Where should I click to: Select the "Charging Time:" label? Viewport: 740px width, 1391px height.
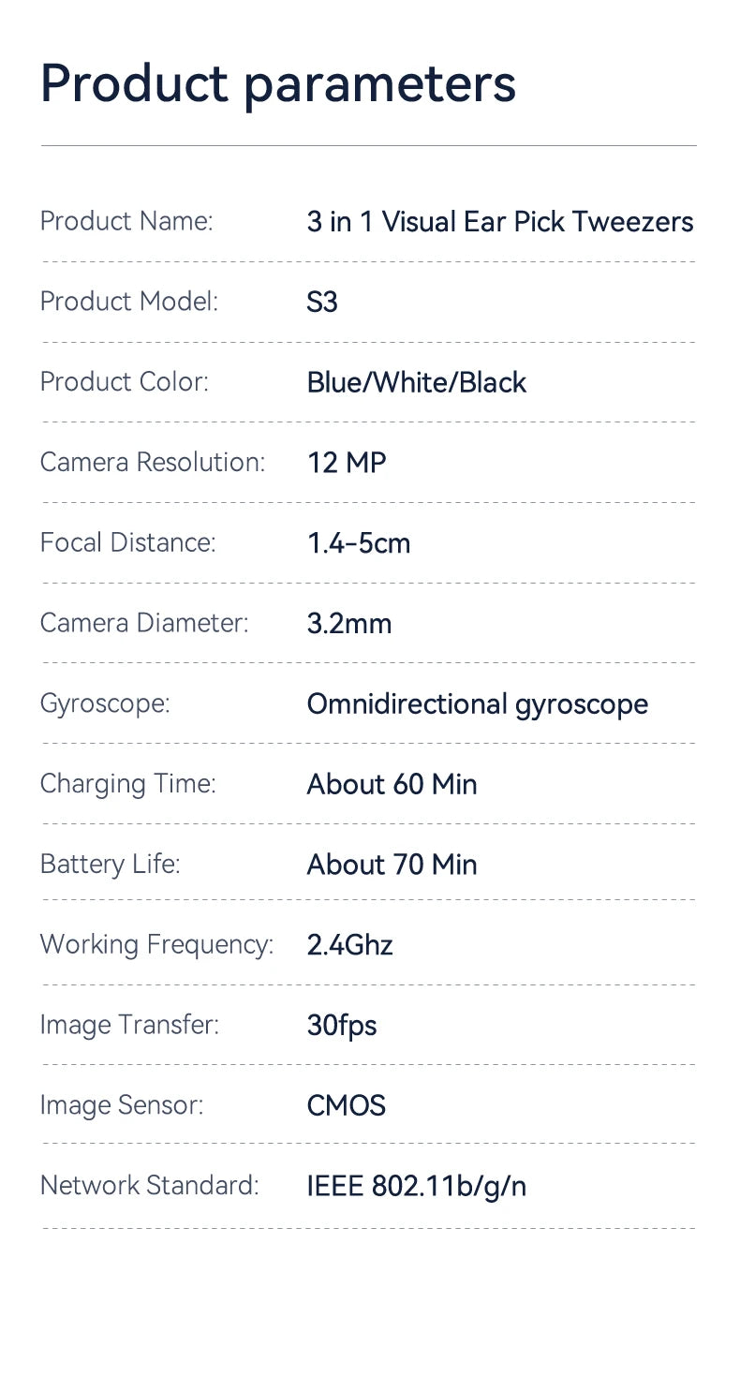(x=127, y=784)
